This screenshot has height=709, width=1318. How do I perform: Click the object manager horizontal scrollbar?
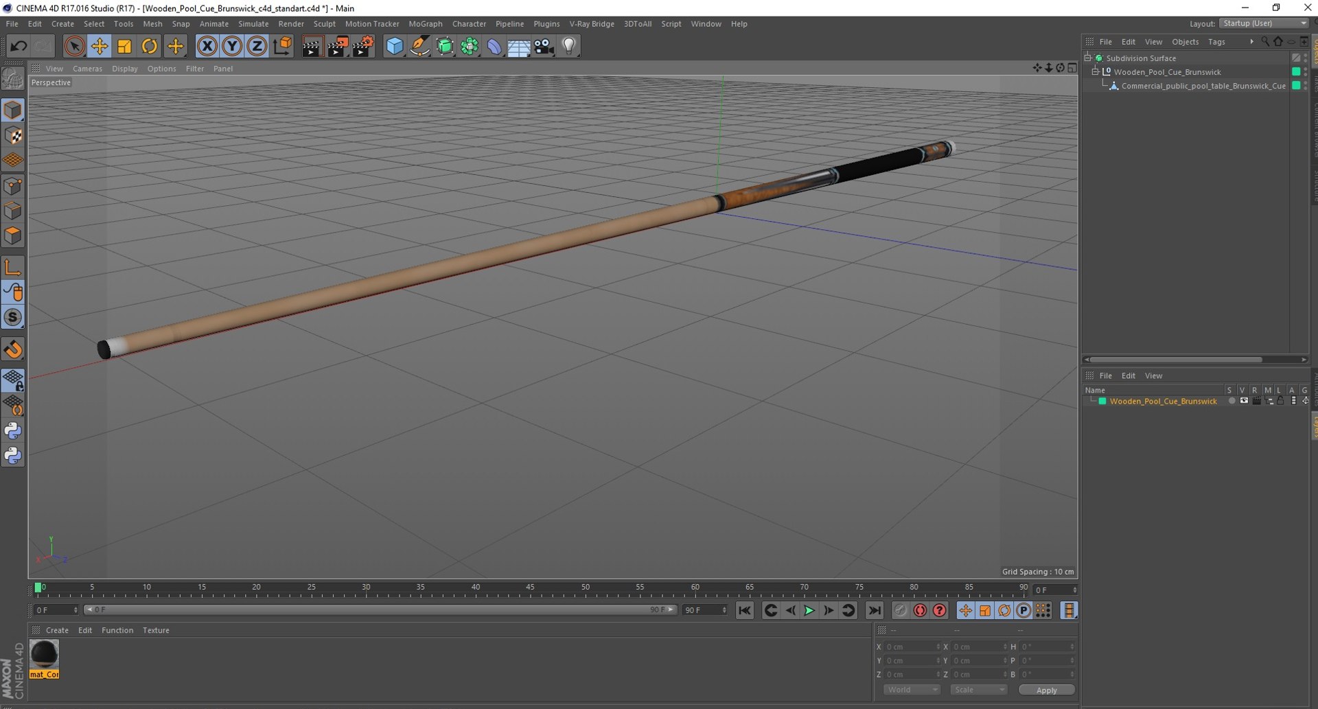(x=1176, y=360)
